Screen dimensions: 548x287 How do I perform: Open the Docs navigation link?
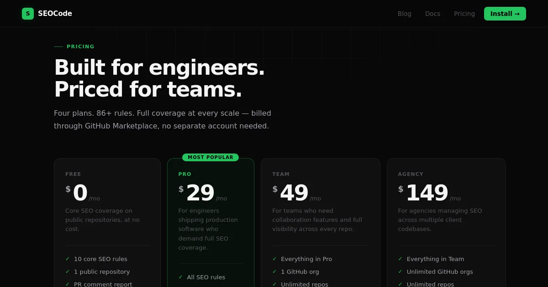pyautogui.click(x=432, y=14)
